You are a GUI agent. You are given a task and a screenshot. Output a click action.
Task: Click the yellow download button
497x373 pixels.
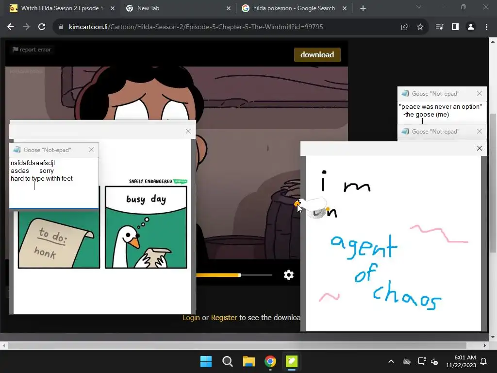click(317, 54)
